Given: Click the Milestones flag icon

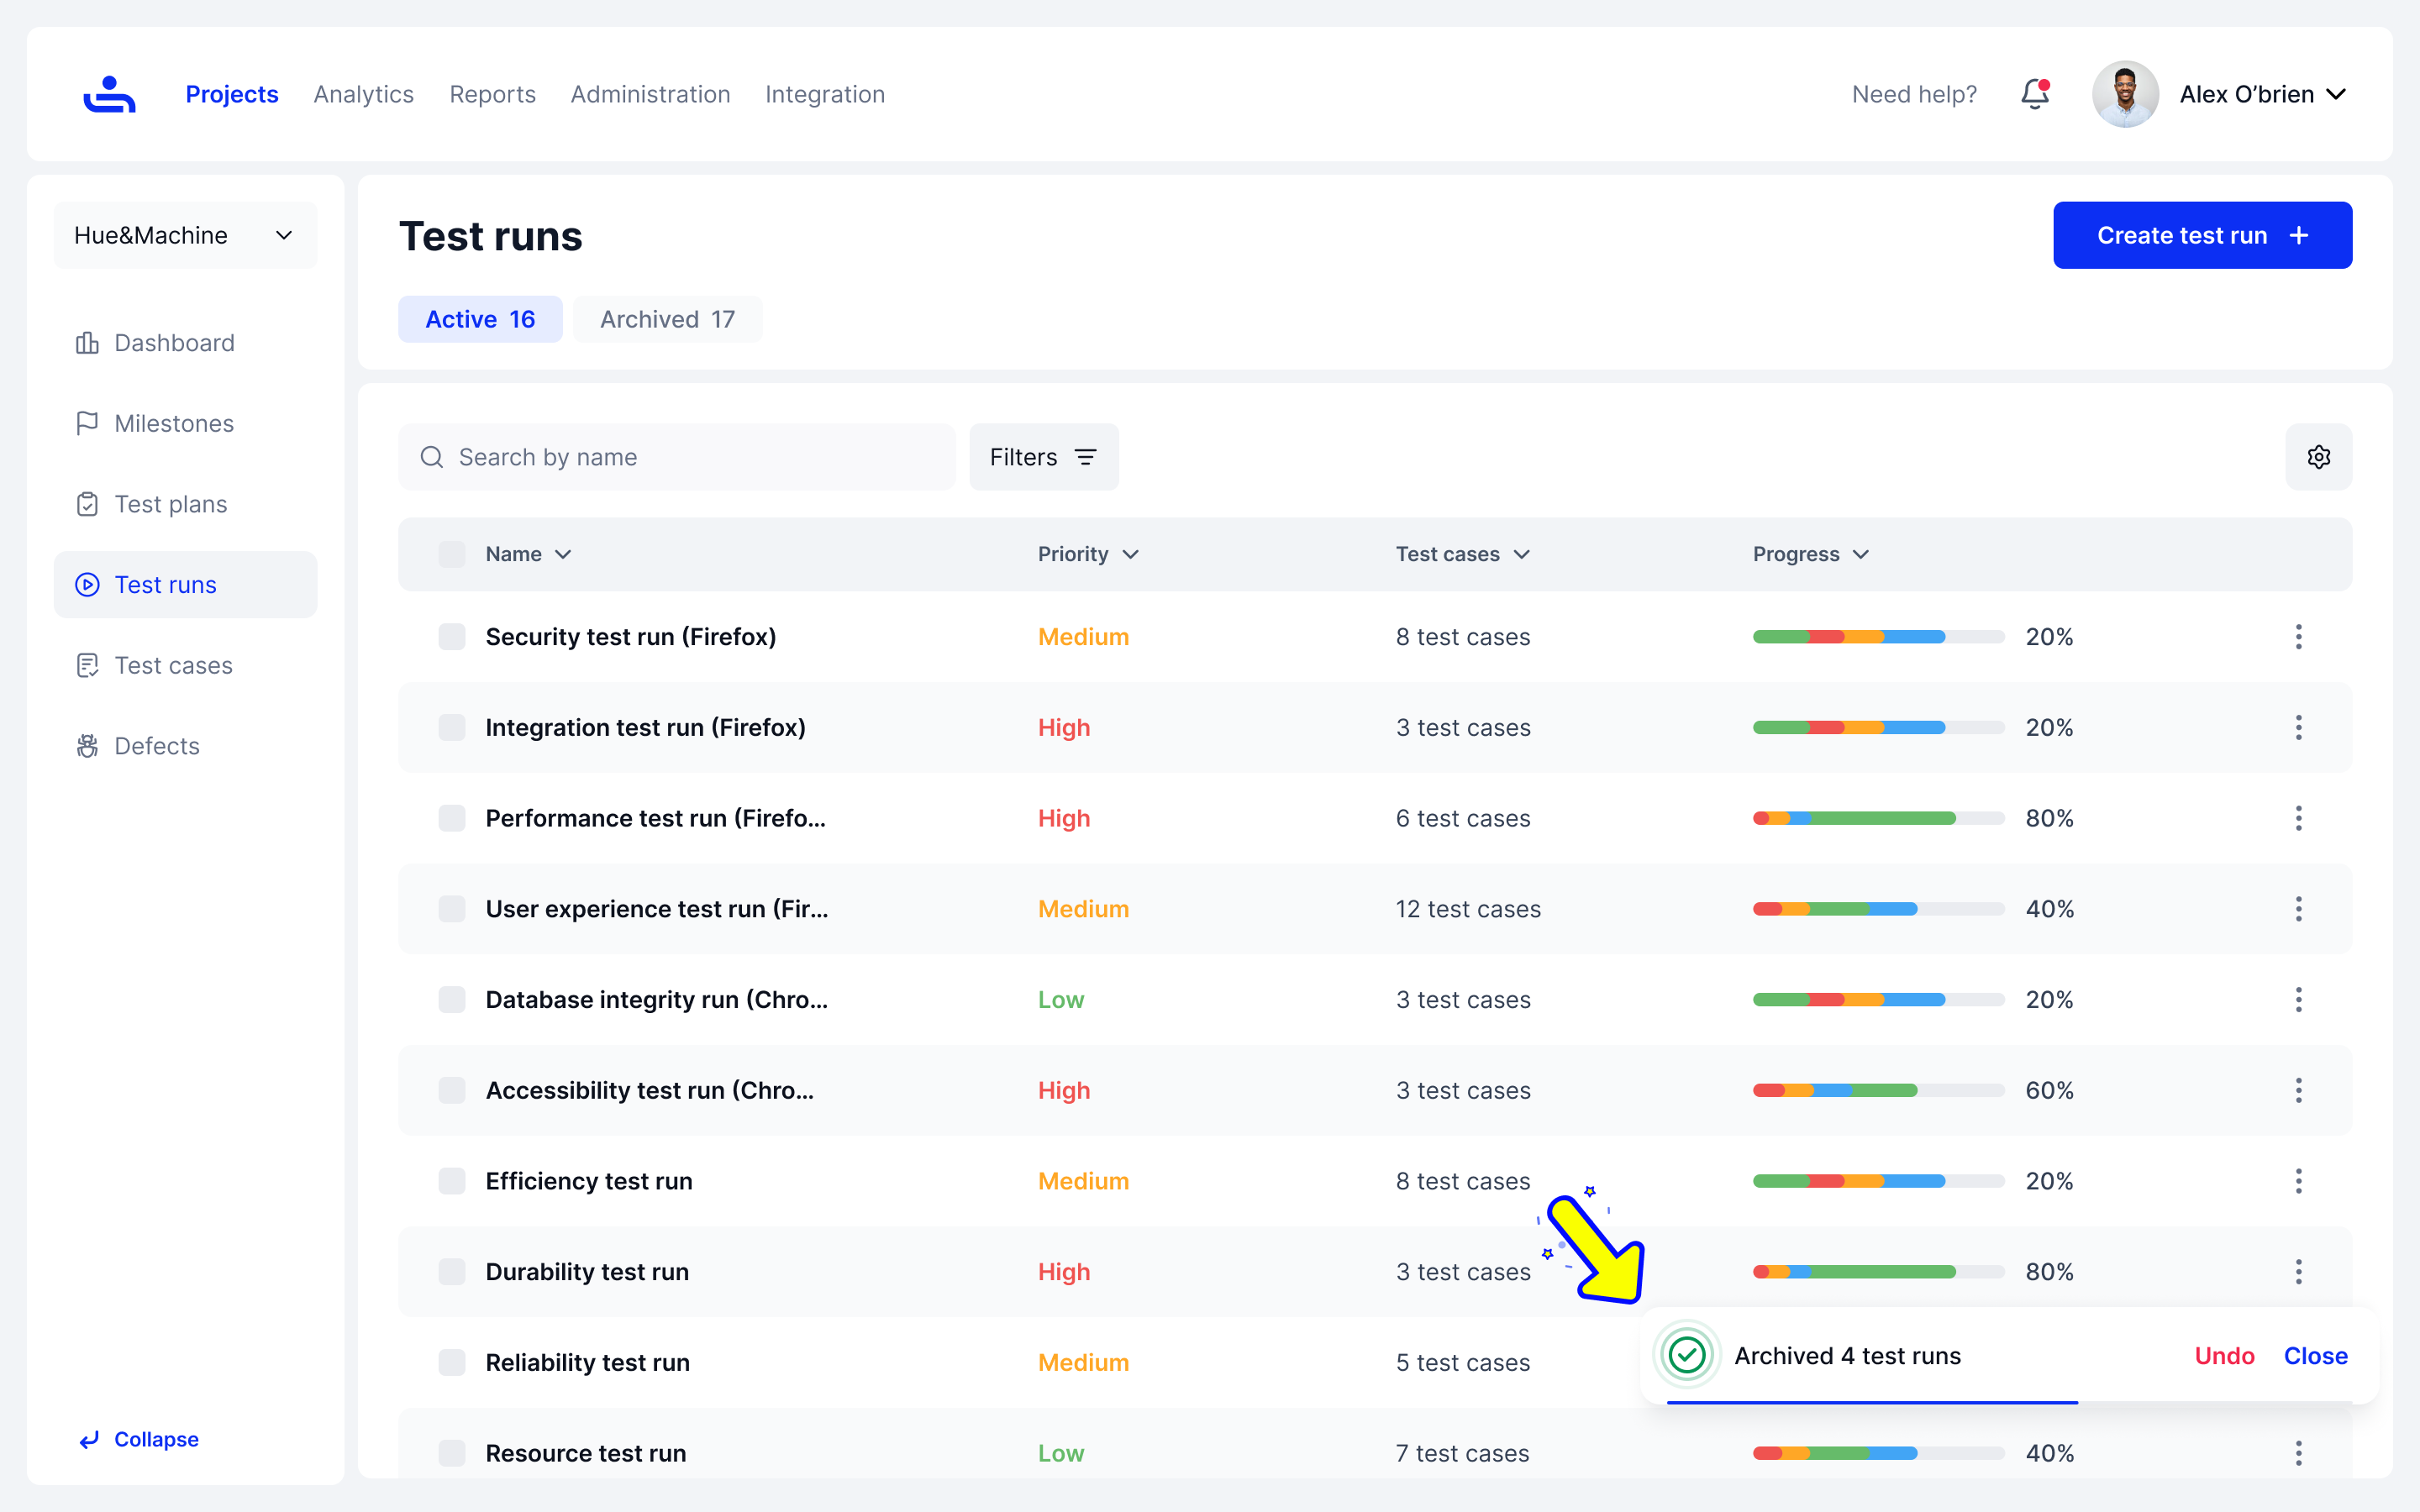Looking at the screenshot, I should tap(87, 423).
